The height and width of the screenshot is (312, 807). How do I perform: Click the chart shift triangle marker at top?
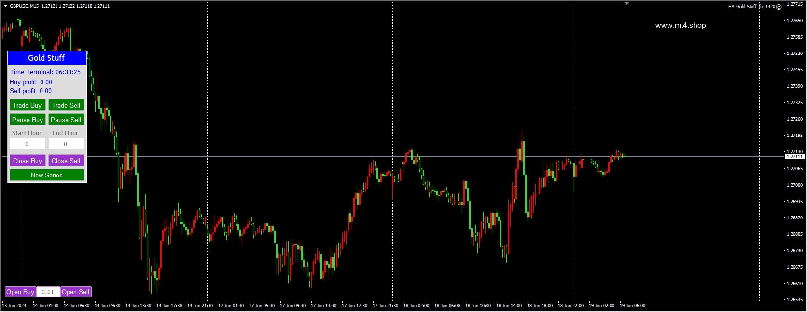coord(626,3)
